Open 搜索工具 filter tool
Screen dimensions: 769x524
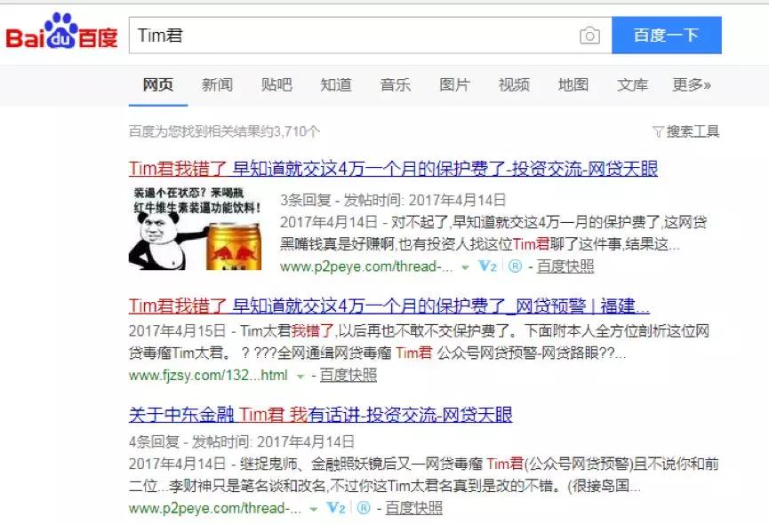tap(686, 131)
